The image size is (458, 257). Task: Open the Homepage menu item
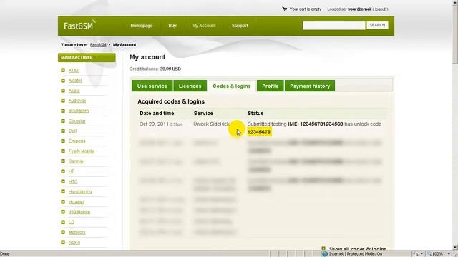pos(142,26)
